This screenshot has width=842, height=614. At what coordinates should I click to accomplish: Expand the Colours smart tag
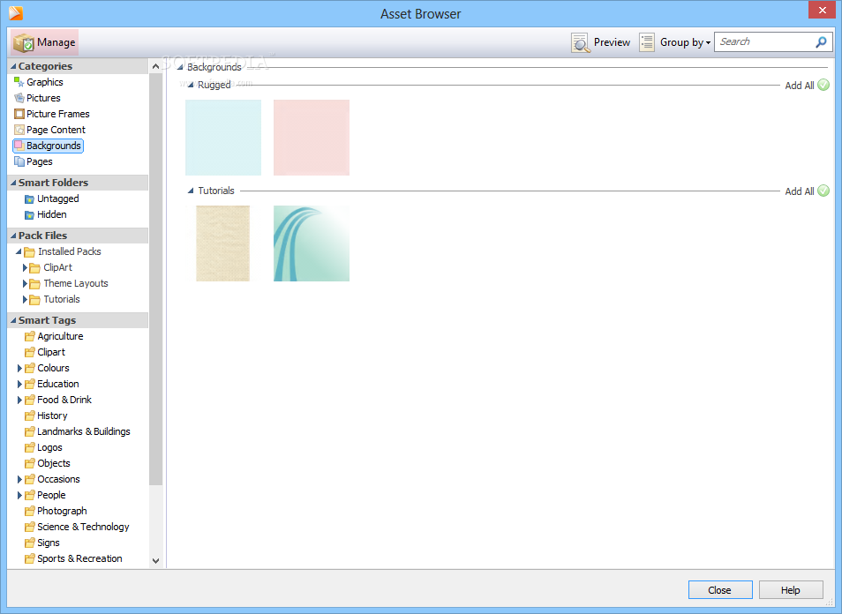[x=20, y=368]
